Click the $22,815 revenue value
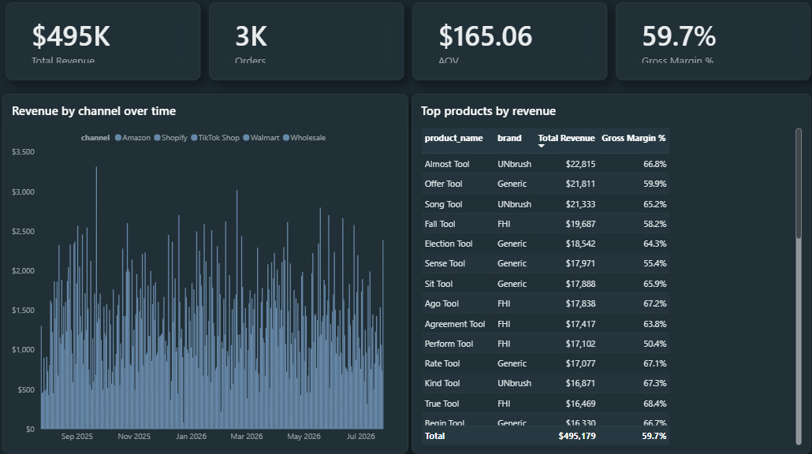Viewport: 812px width, 454px height. pyautogui.click(x=580, y=164)
